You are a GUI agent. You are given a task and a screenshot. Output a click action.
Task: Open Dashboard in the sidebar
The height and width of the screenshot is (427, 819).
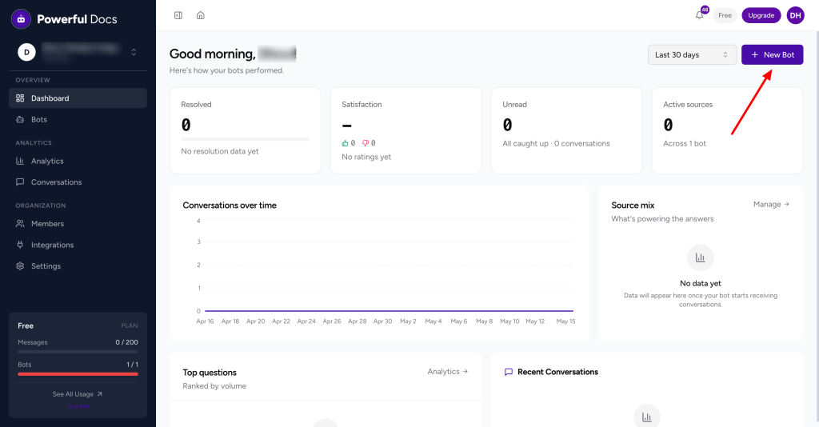pyautogui.click(x=78, y=98)
